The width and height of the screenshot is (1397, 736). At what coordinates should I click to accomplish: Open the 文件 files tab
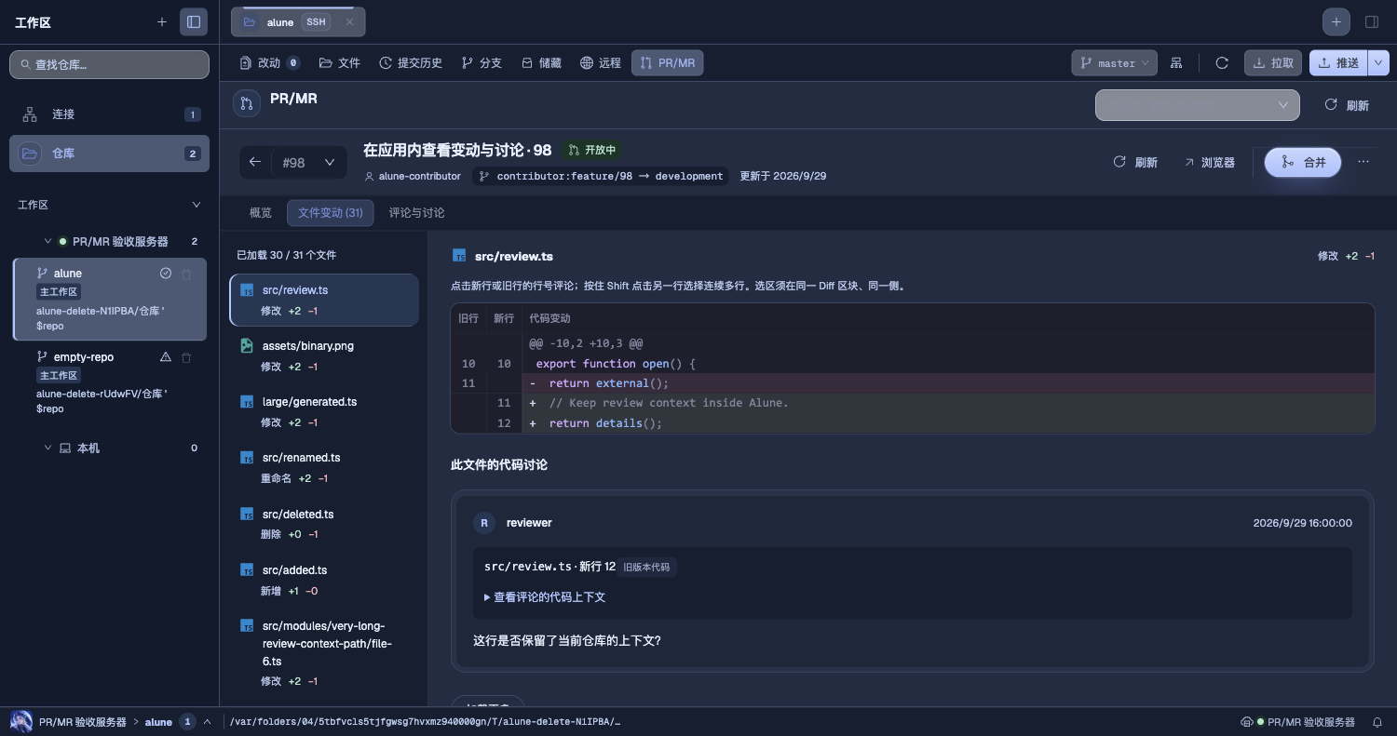(x=339, y=63)
